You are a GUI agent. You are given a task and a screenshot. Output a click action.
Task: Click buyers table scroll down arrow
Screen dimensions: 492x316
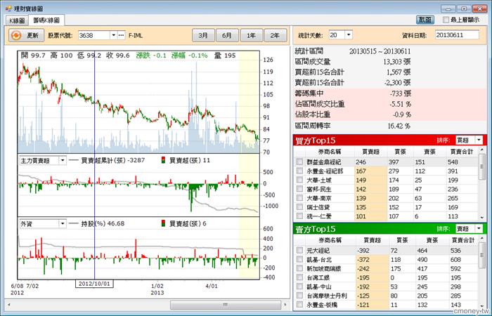pyautogui.click(x=482, y=218)
